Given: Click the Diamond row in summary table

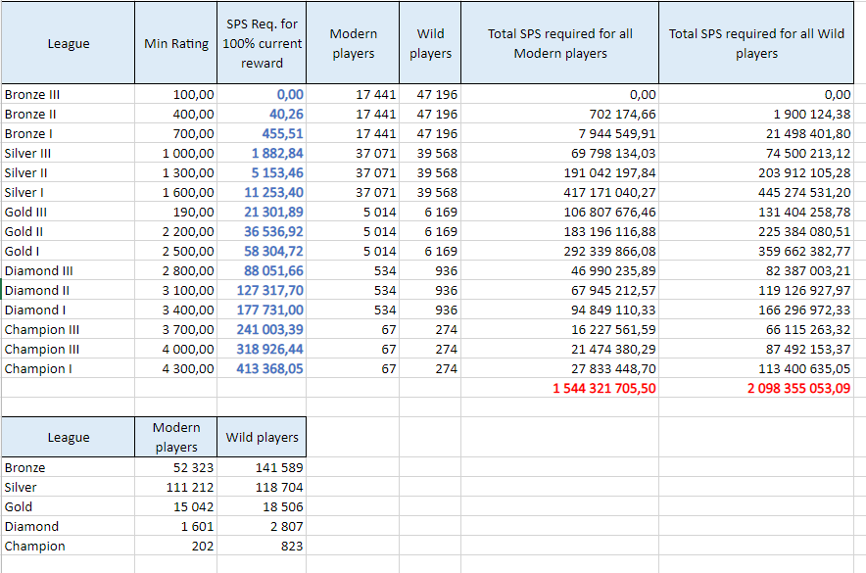Looking at the screenshot, I should (x=154, y=526).
